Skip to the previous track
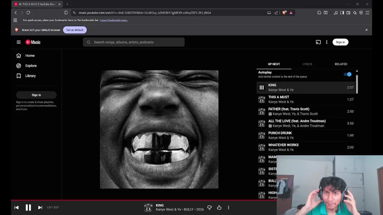383x215 pixels. tap(16, 208)
